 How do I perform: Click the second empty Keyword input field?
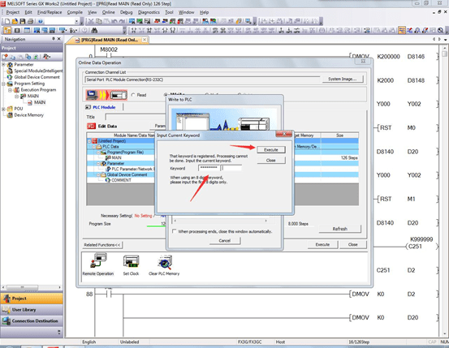click(x=231, y=168)
